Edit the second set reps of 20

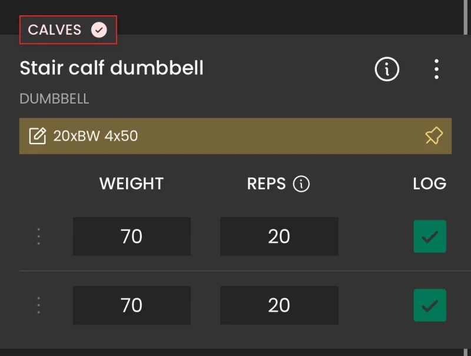[279, 305]
